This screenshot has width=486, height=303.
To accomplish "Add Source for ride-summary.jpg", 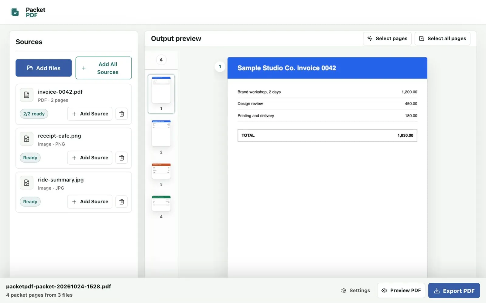I will tap(90, 201).
